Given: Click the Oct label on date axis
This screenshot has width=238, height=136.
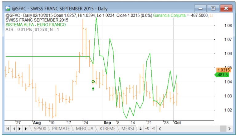Looking at the screenshot, I should 177,123.
